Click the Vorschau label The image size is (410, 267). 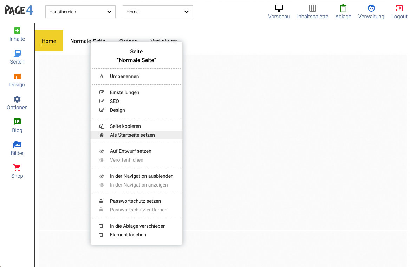[x=279, y=17]
